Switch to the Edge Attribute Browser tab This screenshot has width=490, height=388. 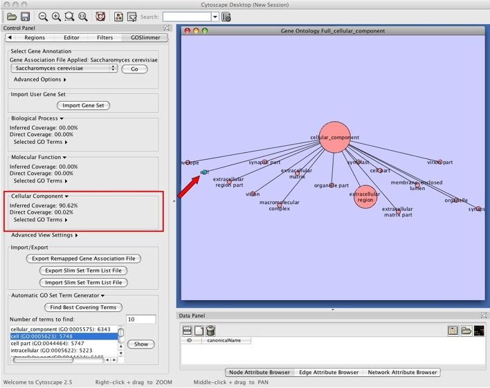329,372
